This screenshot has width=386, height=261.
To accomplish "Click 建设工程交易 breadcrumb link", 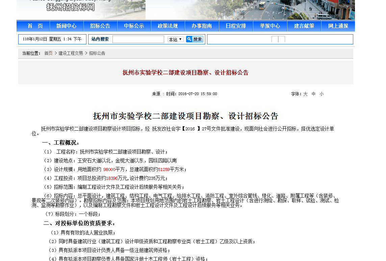I will [71, 53].
